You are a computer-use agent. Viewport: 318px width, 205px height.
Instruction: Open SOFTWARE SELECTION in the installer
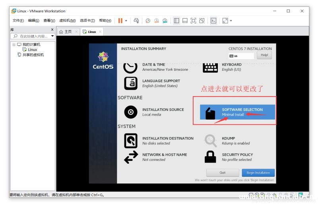237,112
